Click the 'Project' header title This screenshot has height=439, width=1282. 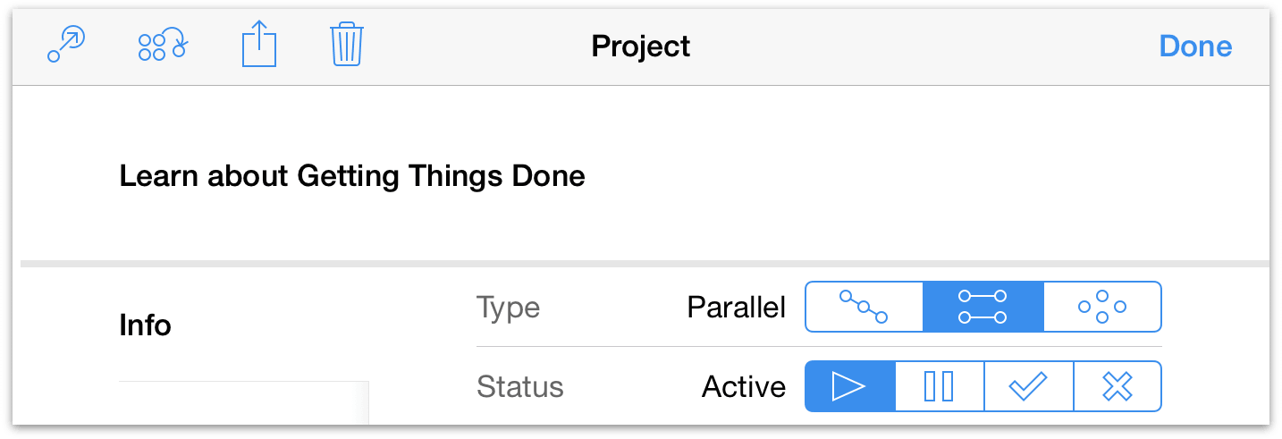click(641, 46)
